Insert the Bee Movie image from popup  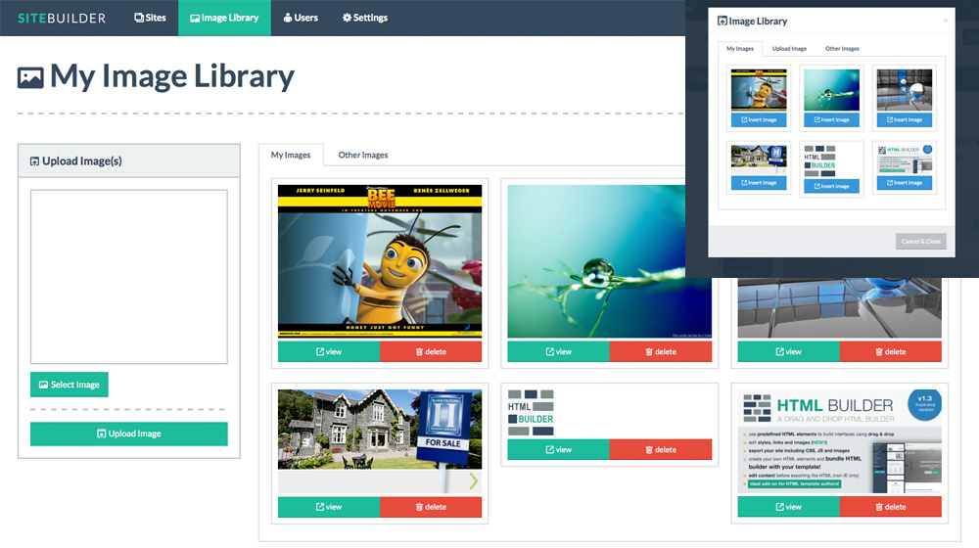(758, 119)
